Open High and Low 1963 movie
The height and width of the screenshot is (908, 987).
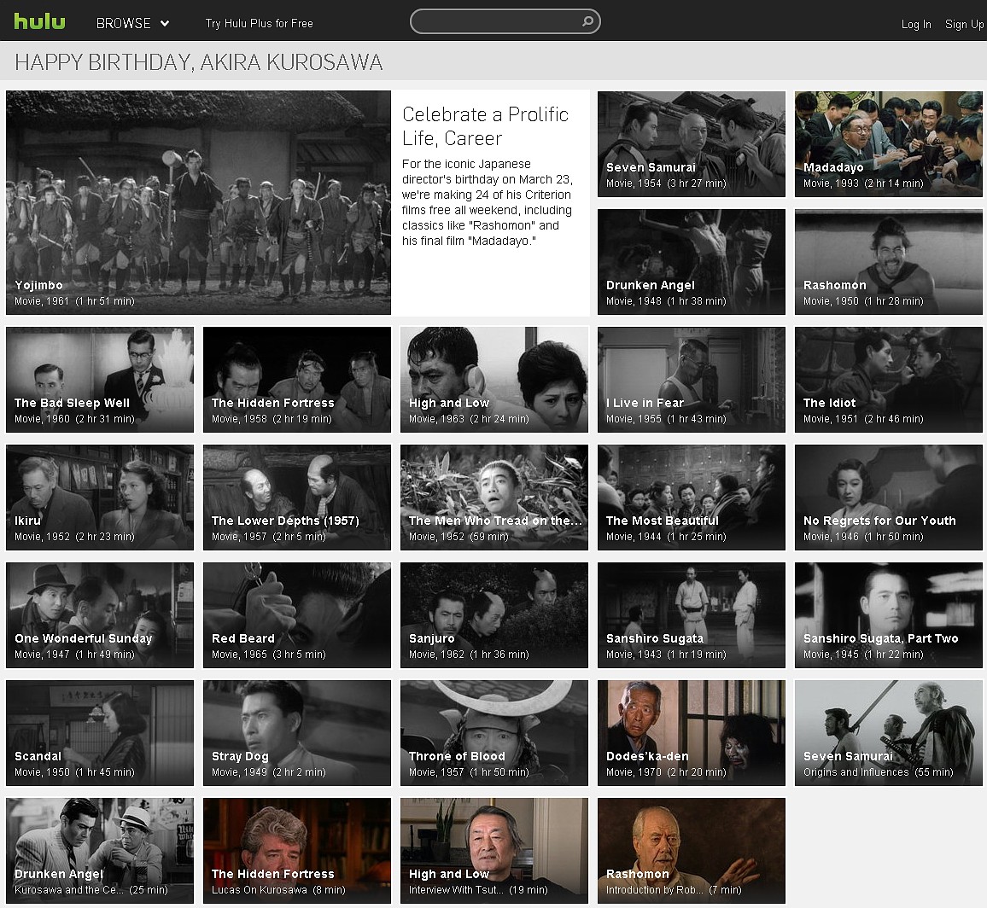(494, 380)
